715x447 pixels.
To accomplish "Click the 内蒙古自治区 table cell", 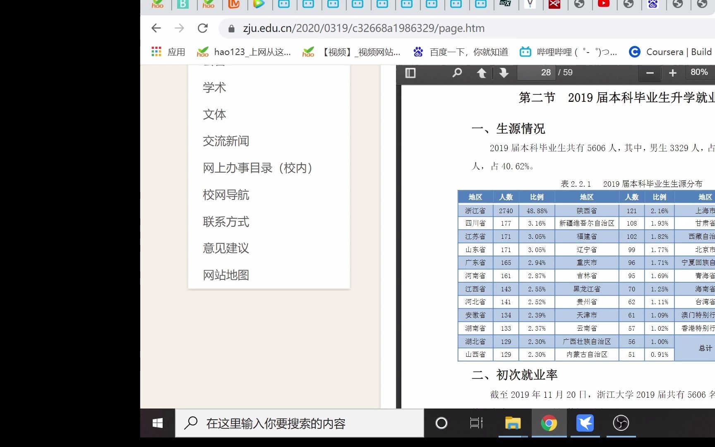I will (587, 354).
